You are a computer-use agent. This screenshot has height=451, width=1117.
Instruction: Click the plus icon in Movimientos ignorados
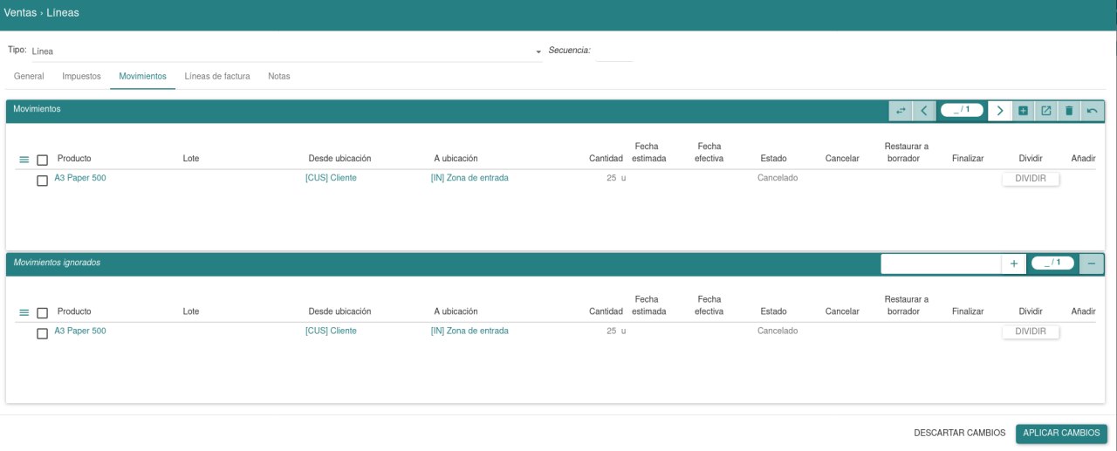pos(1014,263)
